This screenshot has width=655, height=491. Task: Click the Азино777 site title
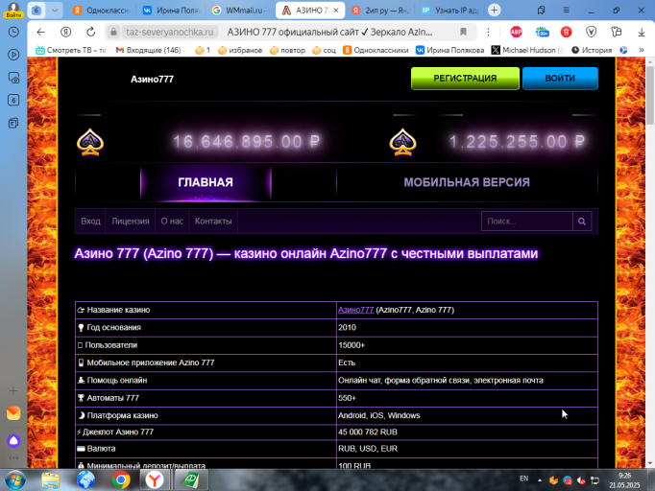152,80
